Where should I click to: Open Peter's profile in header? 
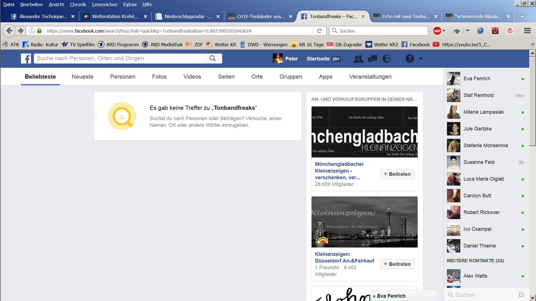286,59
